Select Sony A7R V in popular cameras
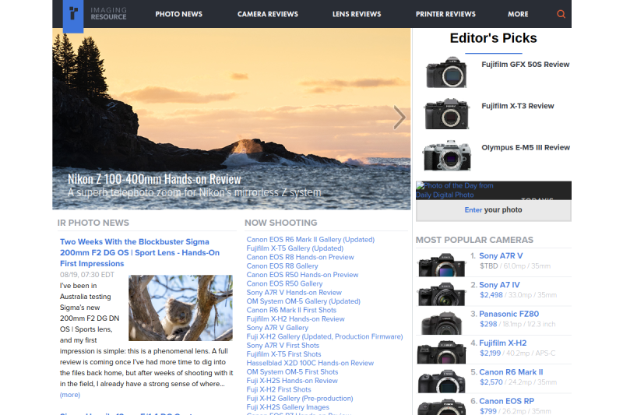 click(x=501, y=255)
